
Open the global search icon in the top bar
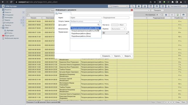(x=132, y=6)
